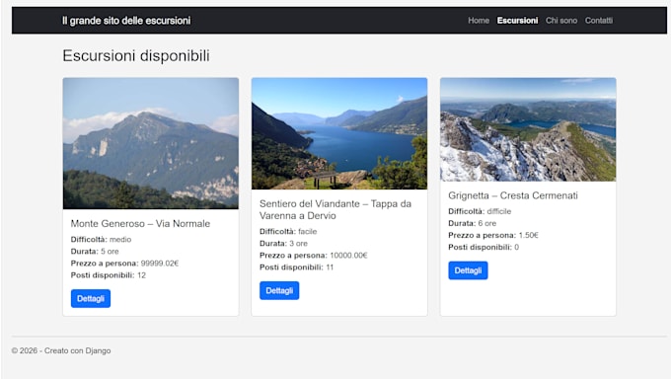Click the price "10000.00€"
Viewport: 671px width, 379px height.
tap(348, 256)
